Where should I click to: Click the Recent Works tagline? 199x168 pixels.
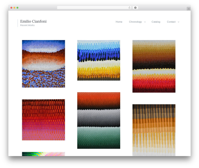[x=27, y=25]
